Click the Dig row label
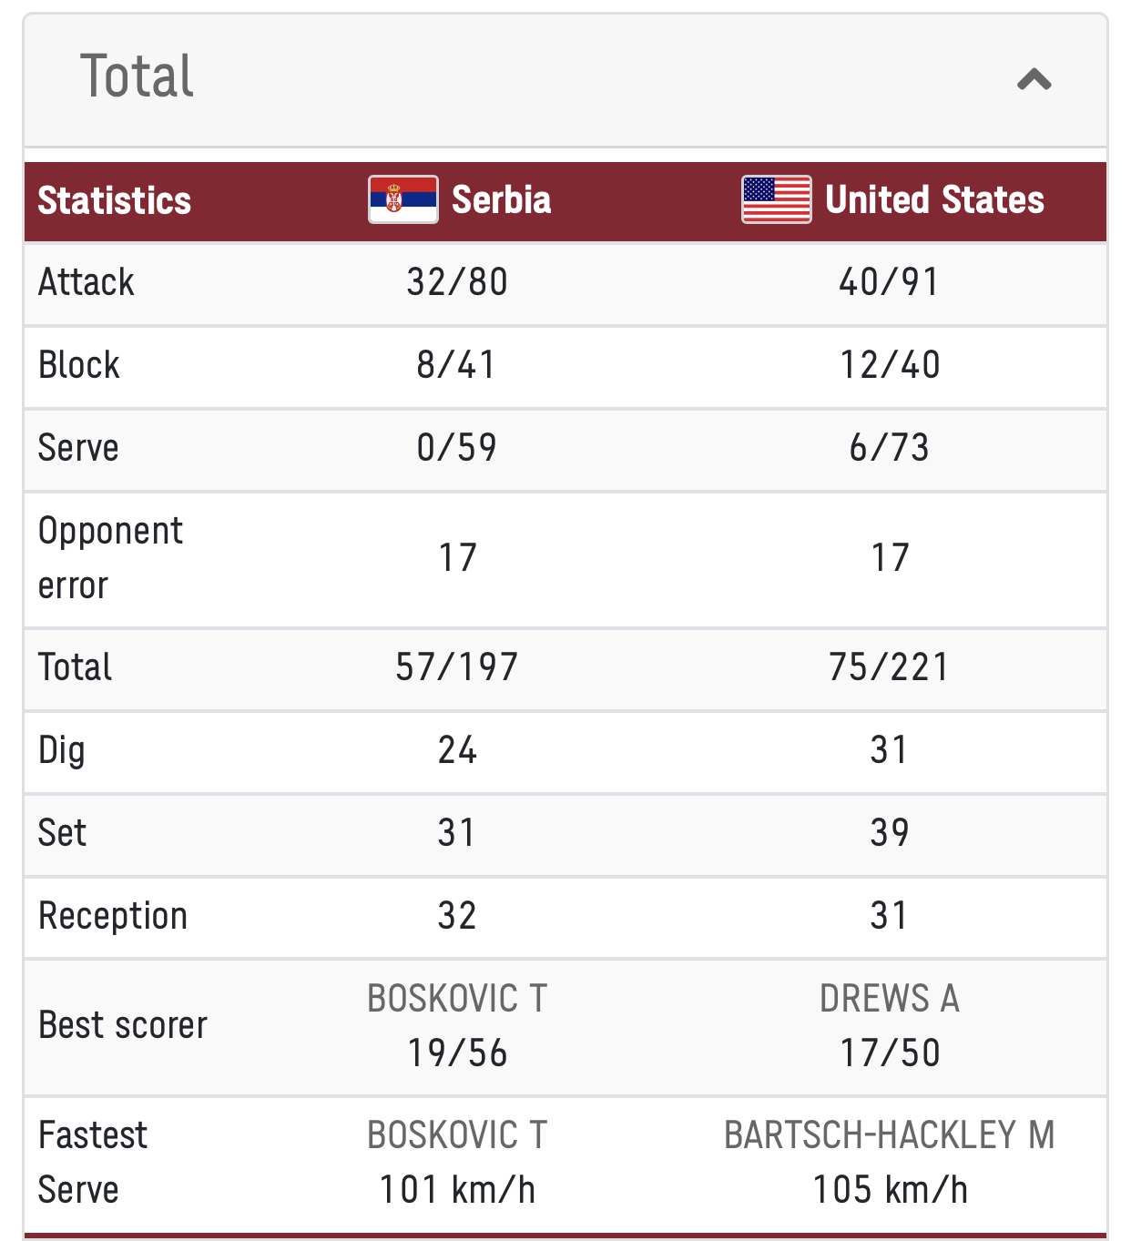 [62, 751]
